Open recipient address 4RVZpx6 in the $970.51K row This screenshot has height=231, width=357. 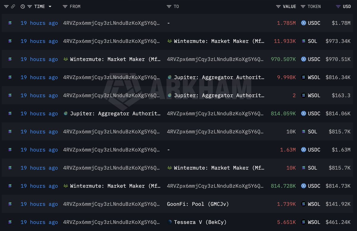(x=215, y=59)
